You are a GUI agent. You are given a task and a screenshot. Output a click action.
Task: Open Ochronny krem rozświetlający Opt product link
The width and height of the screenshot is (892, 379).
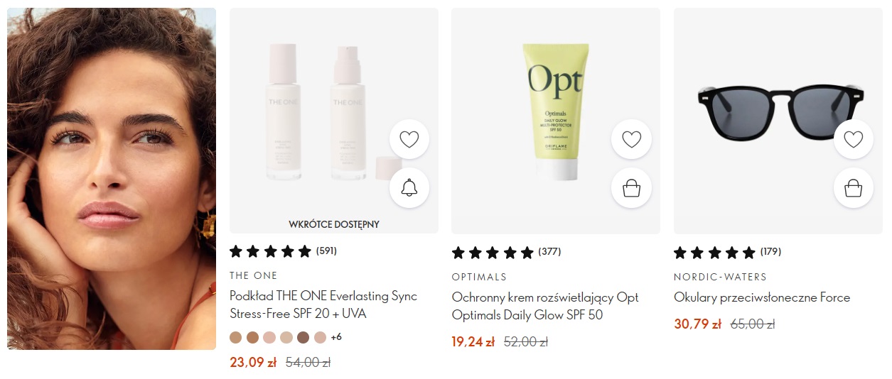(x=545, y=306)
